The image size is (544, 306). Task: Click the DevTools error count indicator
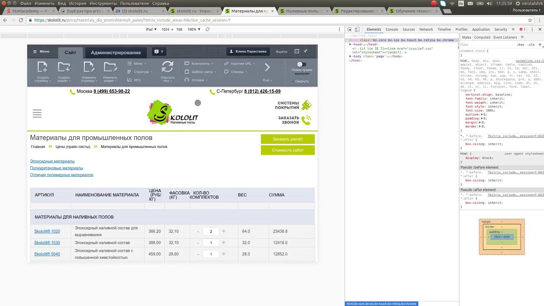[x=522, y=29]
